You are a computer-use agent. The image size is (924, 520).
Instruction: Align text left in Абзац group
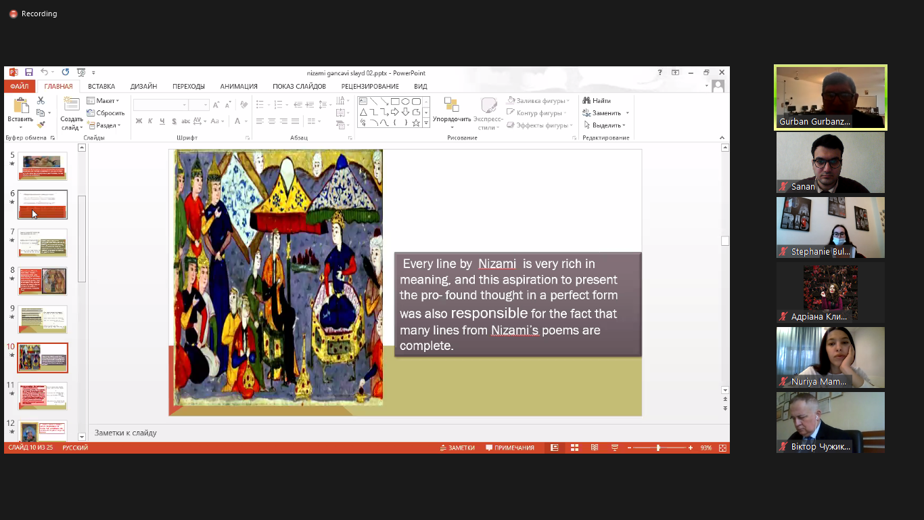coord(260,121)
